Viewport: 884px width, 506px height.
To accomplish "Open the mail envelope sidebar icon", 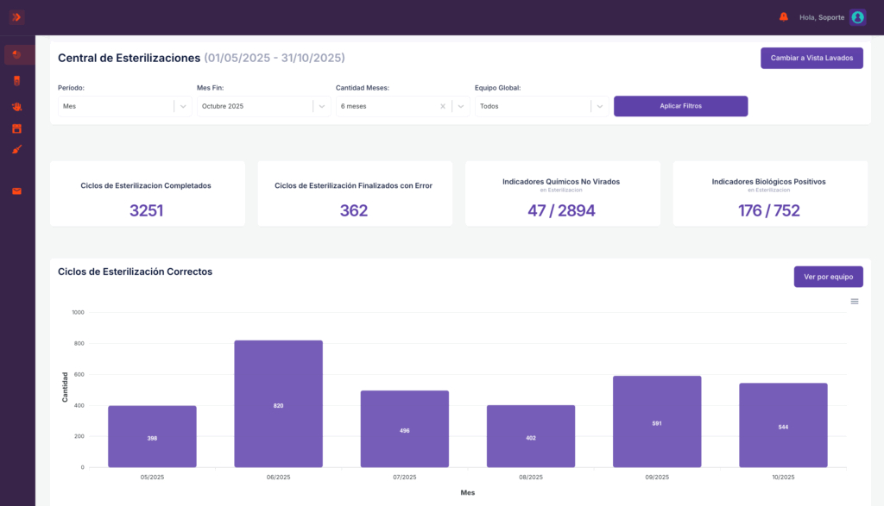I will (x=17, y=191).
